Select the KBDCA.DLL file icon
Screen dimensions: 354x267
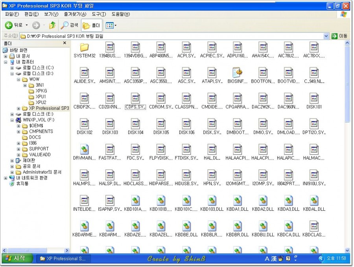pyautogui.click(x=289, y=226)
